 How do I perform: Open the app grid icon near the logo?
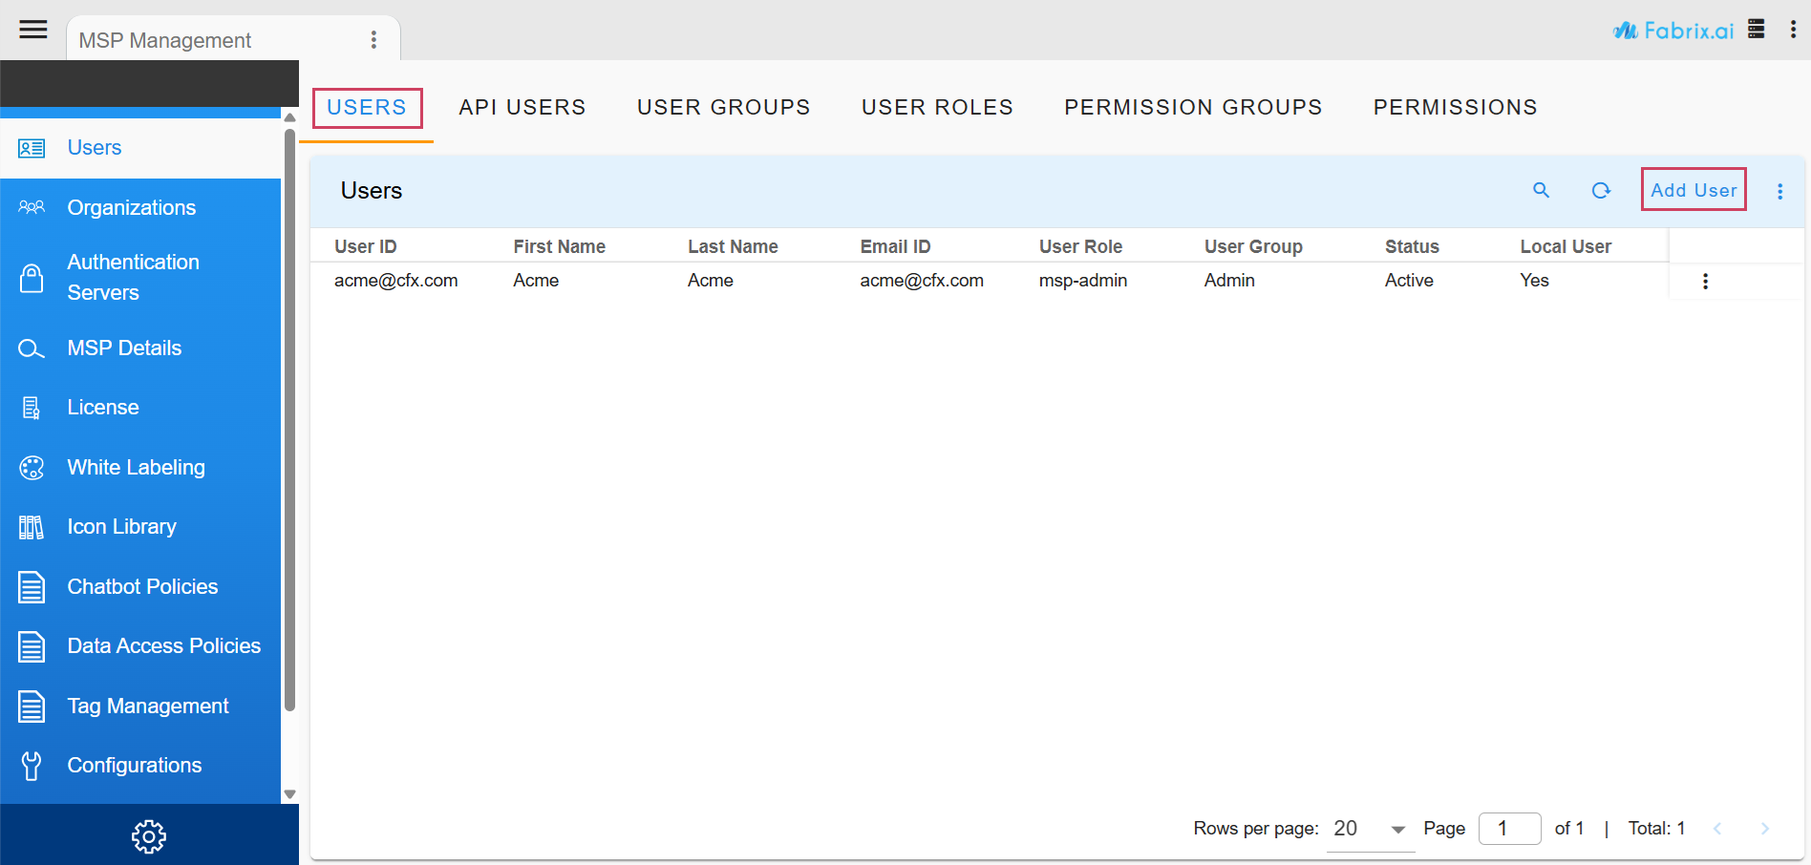[1756, 29]
